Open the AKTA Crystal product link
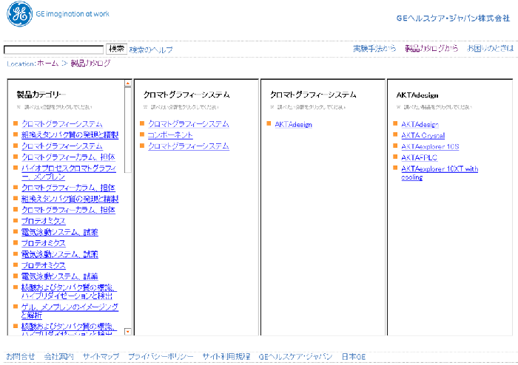 (423, 135)
